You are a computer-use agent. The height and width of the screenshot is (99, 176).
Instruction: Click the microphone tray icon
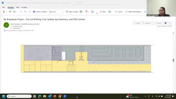(153, 96)
